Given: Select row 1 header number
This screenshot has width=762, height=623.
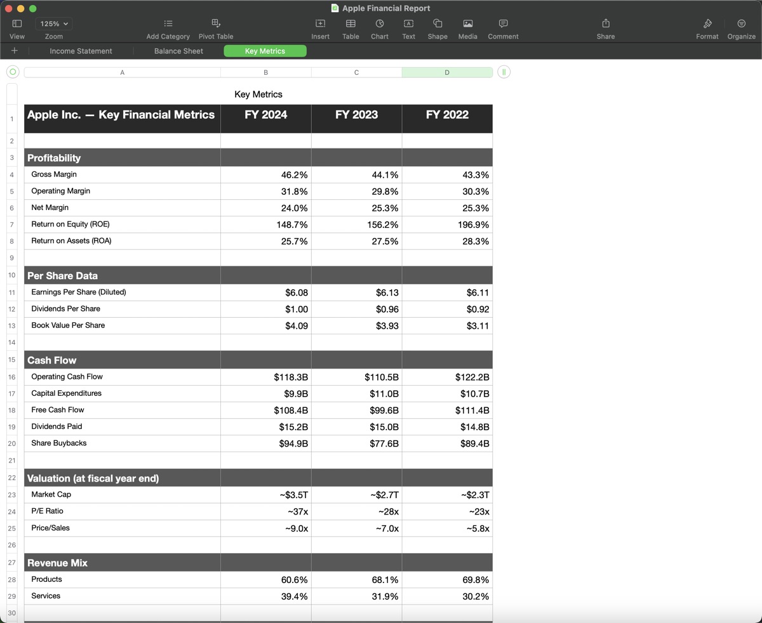Looking at the screenshot, I should (12, 119).
